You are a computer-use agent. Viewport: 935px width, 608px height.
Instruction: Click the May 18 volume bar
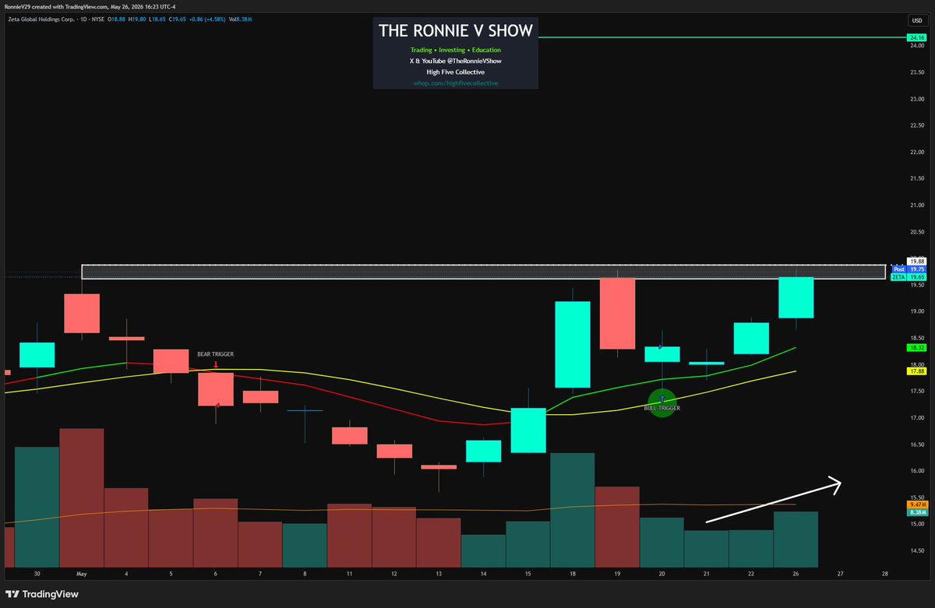click(573, 510)
